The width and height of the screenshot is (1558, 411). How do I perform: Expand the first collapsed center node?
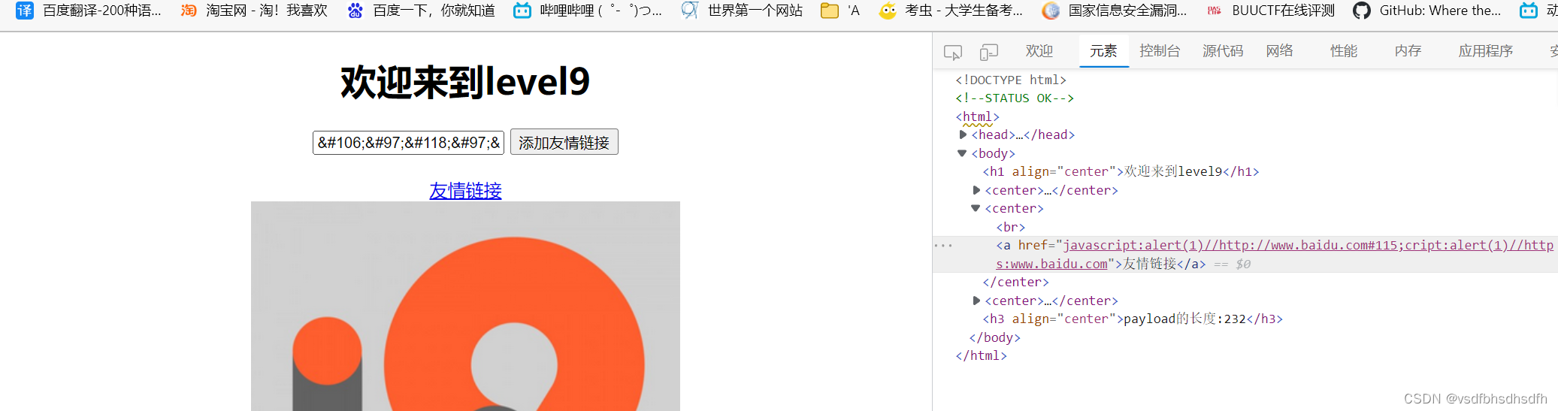click(x=976, y=190)
